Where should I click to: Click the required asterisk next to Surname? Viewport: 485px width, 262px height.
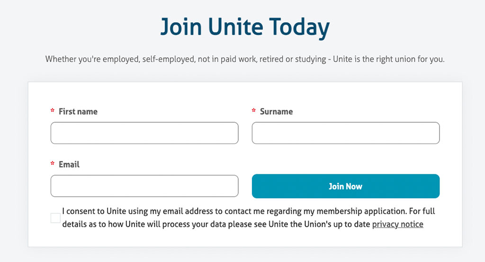(254, 110)
